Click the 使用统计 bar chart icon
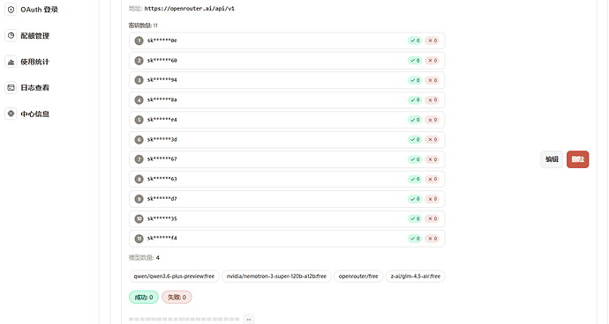Screen dimensions: 609x324 11,62
